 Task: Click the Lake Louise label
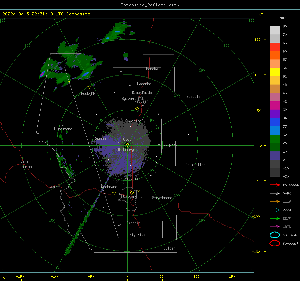26,164
